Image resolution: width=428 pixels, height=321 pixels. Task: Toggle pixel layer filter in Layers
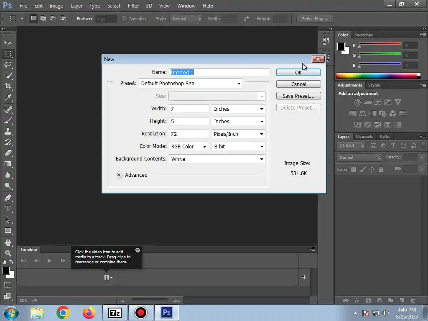pos(373,146)
